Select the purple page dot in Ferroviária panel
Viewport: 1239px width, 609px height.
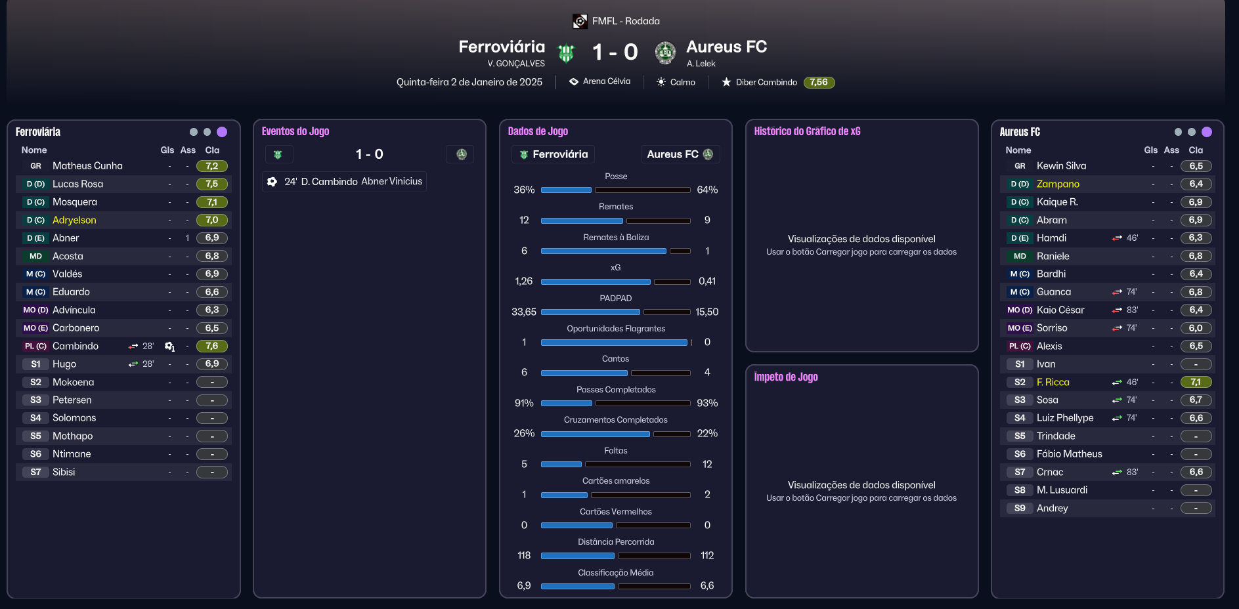click(x=222, y=132)
